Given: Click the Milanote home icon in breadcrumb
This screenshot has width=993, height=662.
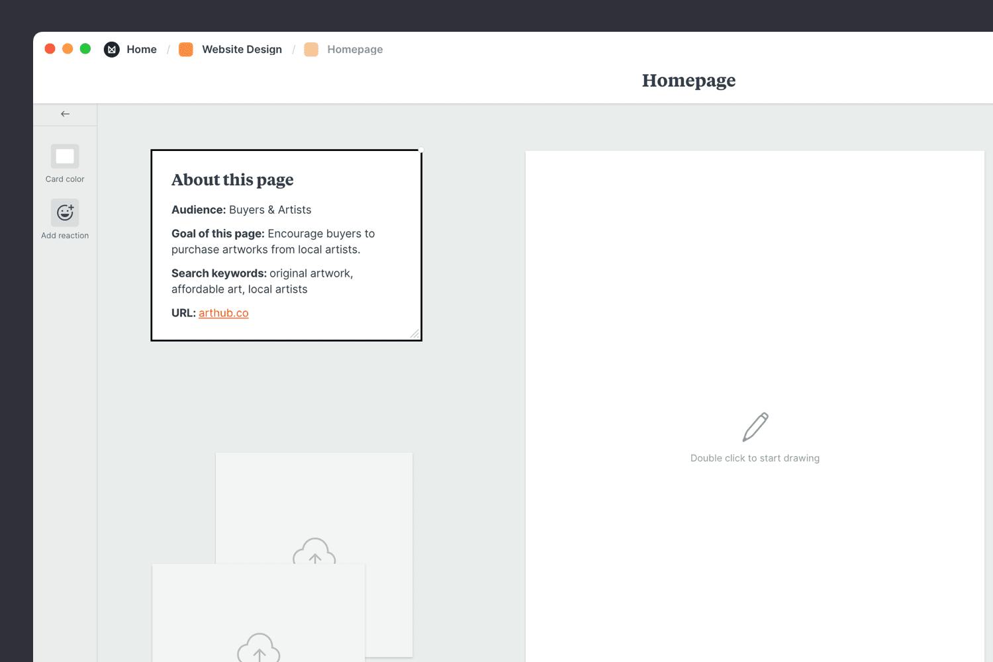Looking at the screenshot, I should click(x=111, y=49).
